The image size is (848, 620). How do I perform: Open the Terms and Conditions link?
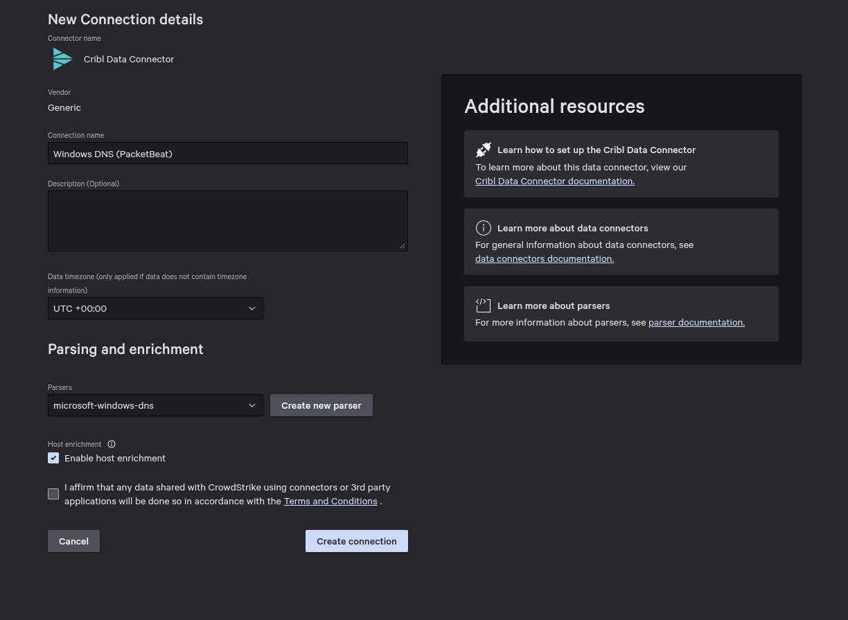click(x=330, y=501)
